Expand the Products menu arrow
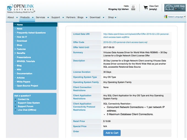 click(33, 18)
